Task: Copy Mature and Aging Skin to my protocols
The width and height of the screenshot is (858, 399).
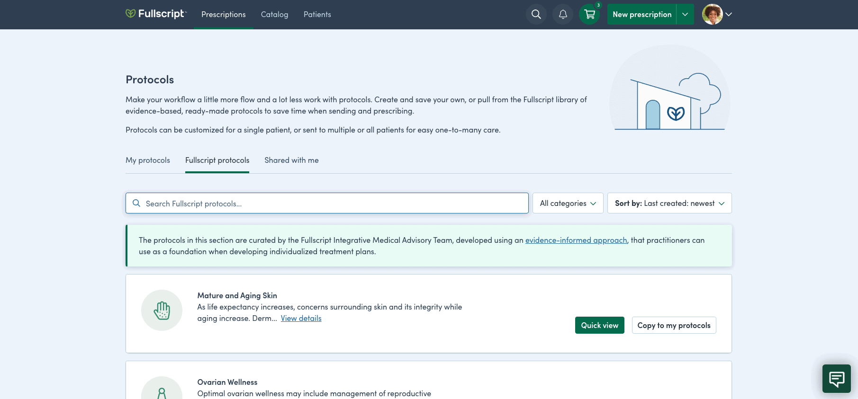Action: pyautogui.click(x=674, y=325)
